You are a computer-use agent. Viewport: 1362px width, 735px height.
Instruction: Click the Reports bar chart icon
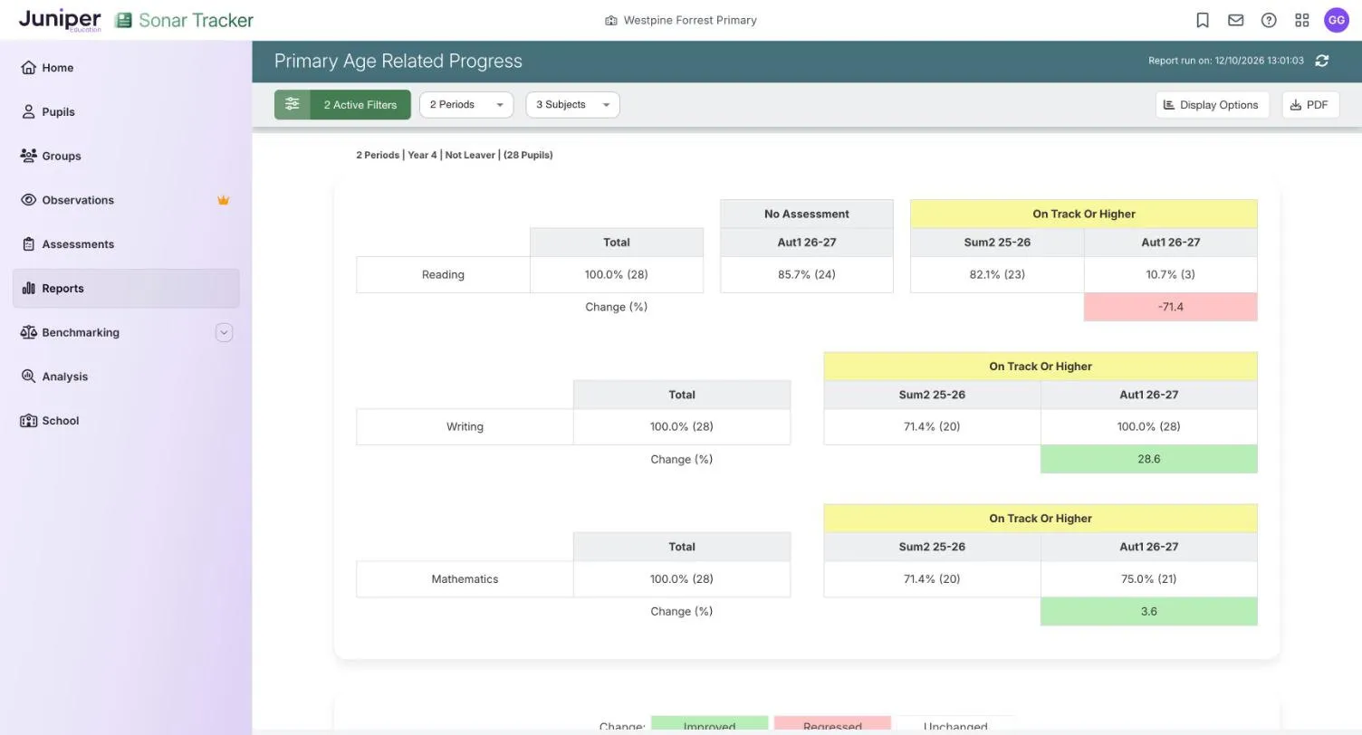click(x=28, y=289)
